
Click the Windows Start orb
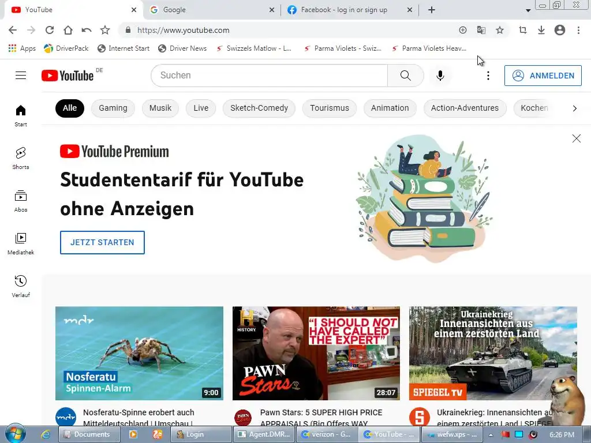[x=16, y=434]
